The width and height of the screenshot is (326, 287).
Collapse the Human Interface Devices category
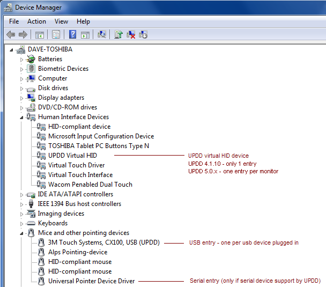tap(21, 117)
